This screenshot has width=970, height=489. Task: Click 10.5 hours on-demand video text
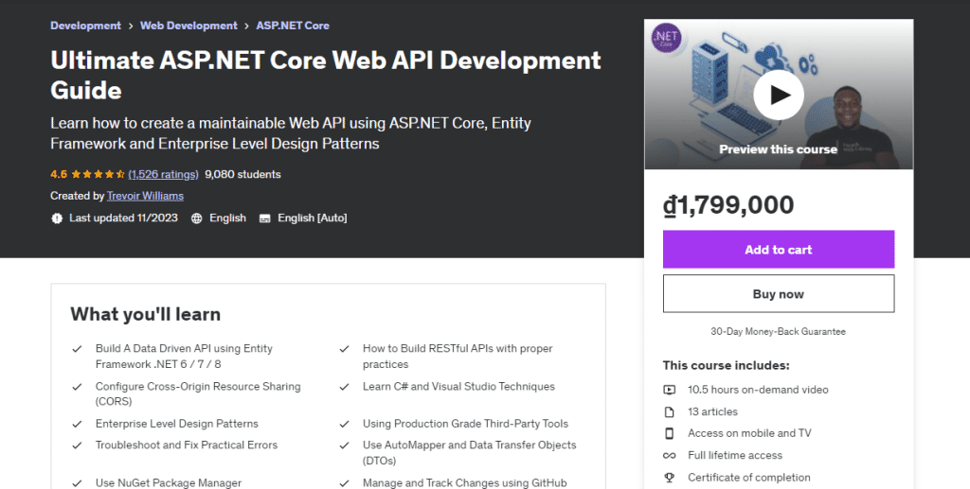[758, 390]
